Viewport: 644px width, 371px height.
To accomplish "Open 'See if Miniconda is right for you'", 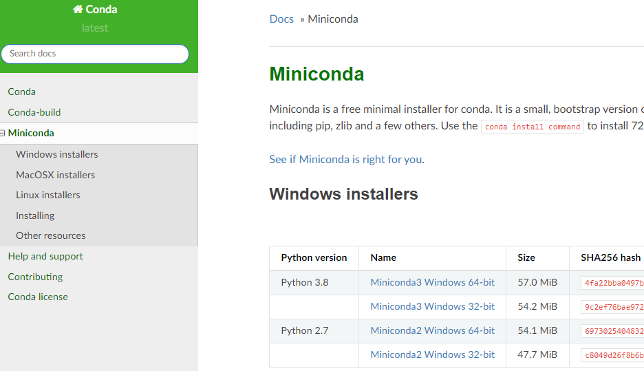I will pos(345,160).
